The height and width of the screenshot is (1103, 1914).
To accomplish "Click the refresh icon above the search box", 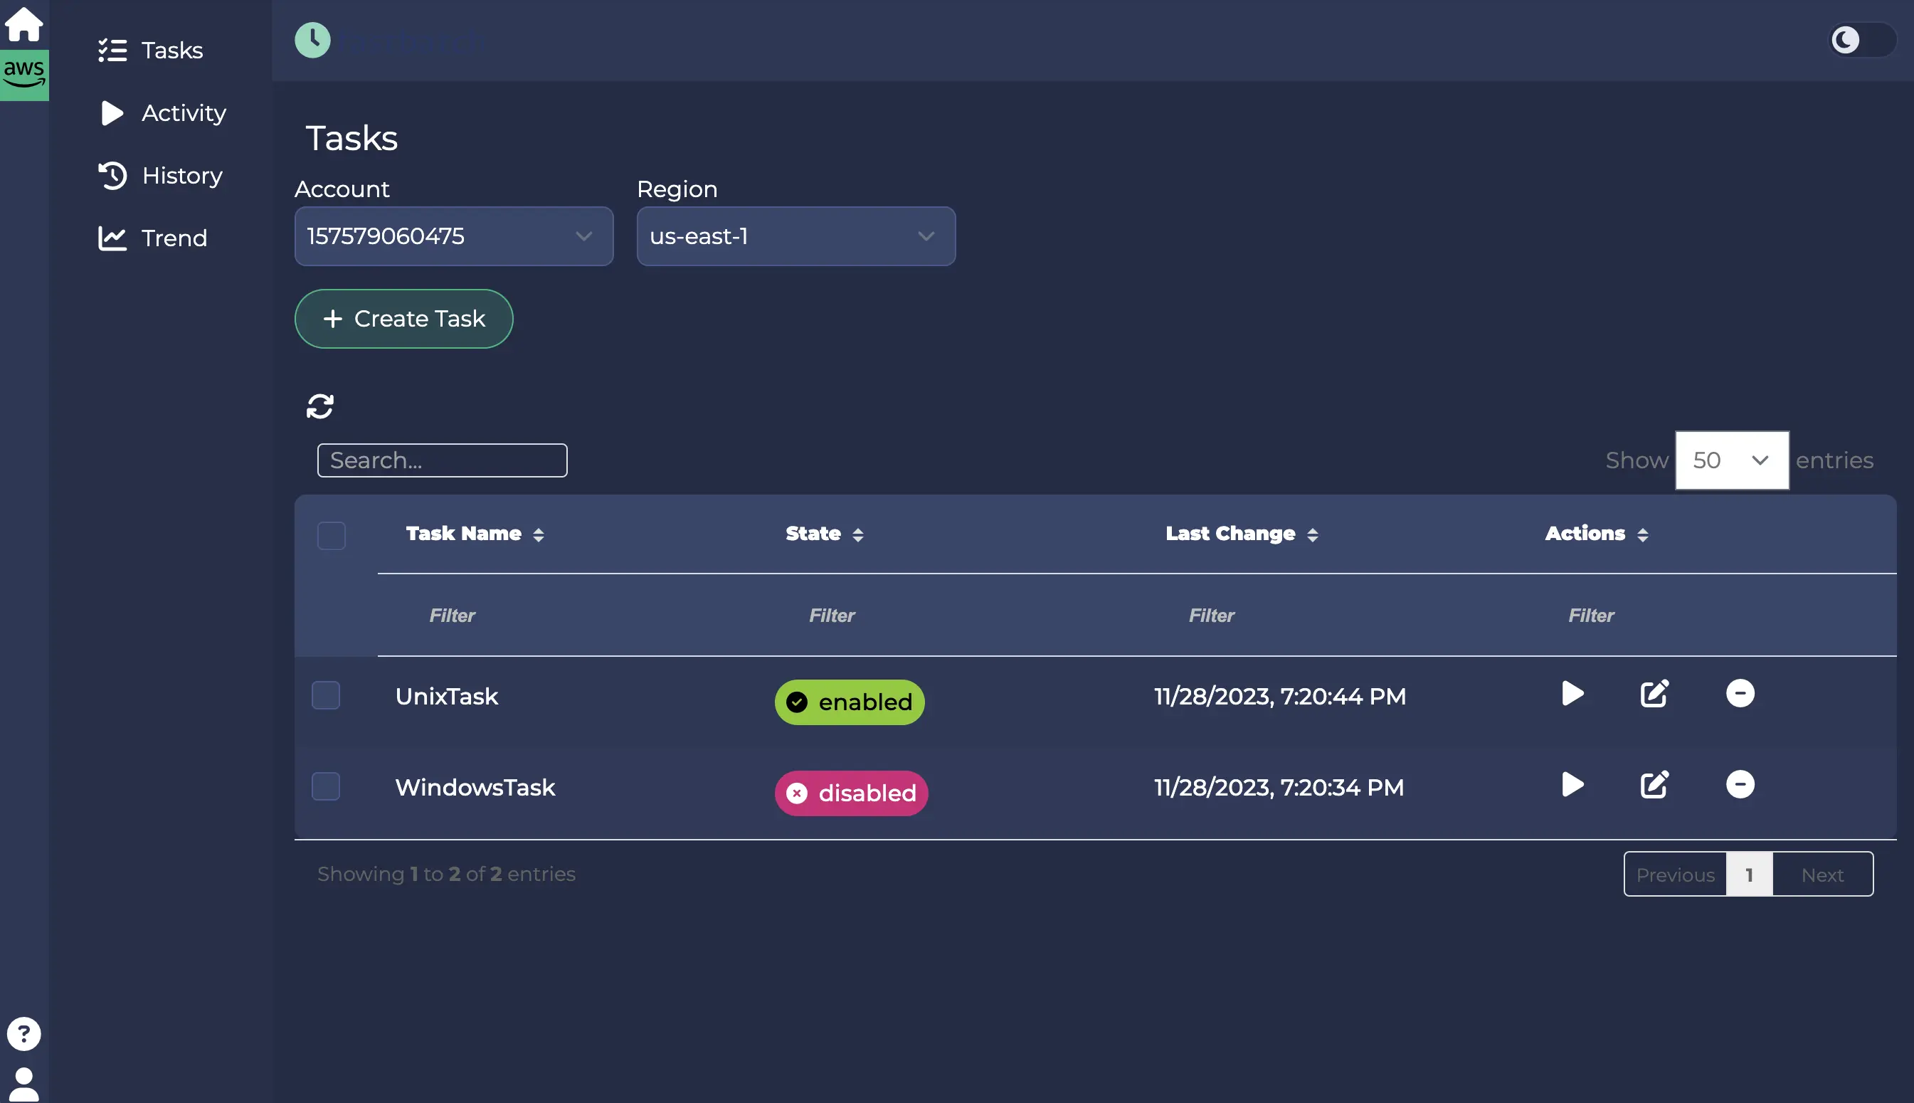I will (320, 406).
